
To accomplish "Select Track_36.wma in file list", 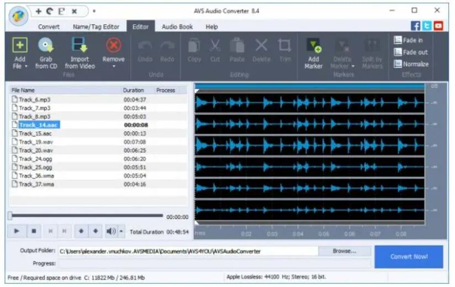I will 98,176.
